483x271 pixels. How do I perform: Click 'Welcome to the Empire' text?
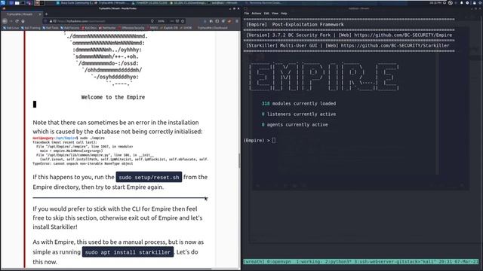[x=113, y=97]
